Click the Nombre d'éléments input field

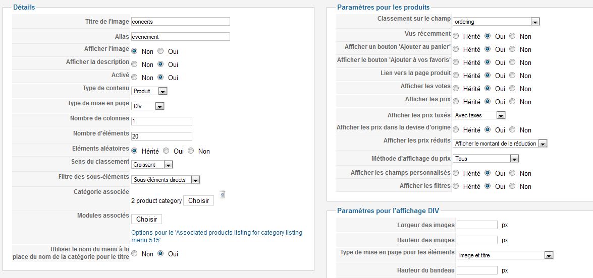click(161, 136)
